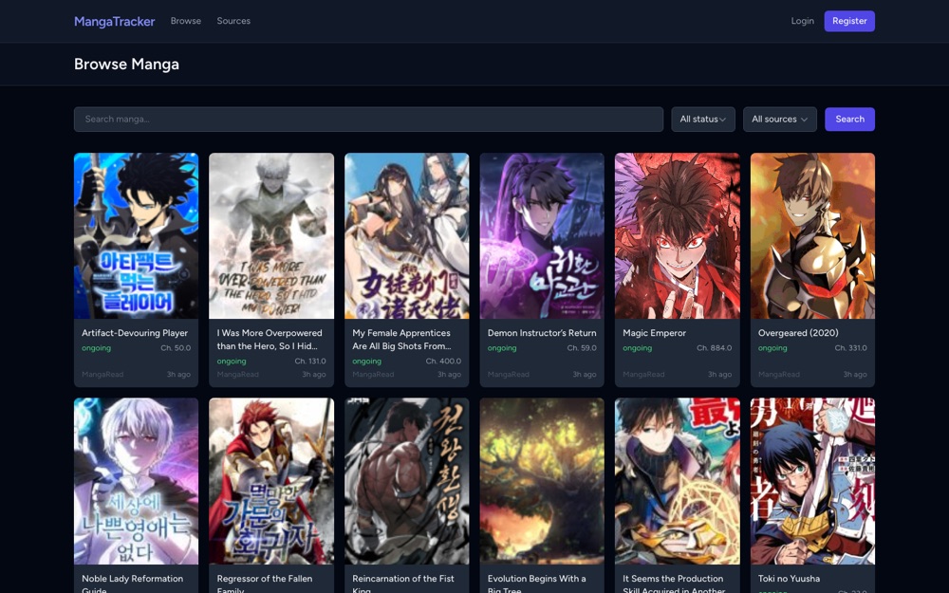The image size is (949, 593).
Task: Click Evolution Begins With a Big Tree title
Action: tap(536, 584)
